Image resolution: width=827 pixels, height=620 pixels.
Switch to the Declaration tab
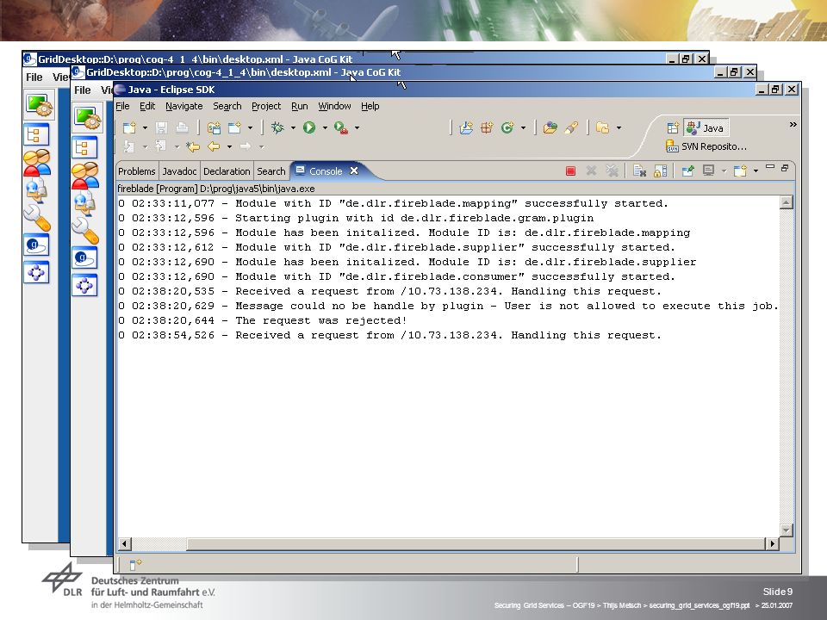[227, 171]
